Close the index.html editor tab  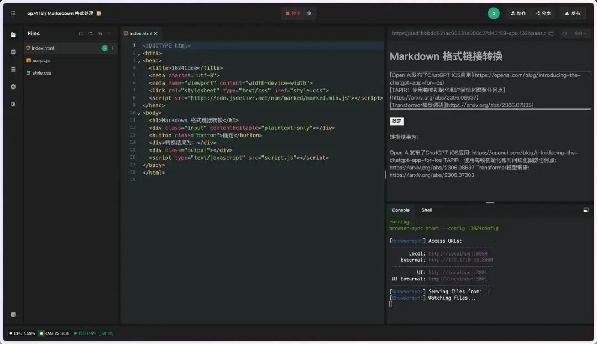(x=156, y=34)
